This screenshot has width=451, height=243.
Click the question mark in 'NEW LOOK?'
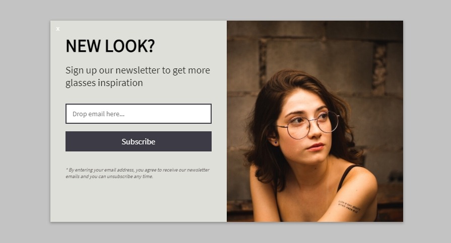tap(151, 46)
